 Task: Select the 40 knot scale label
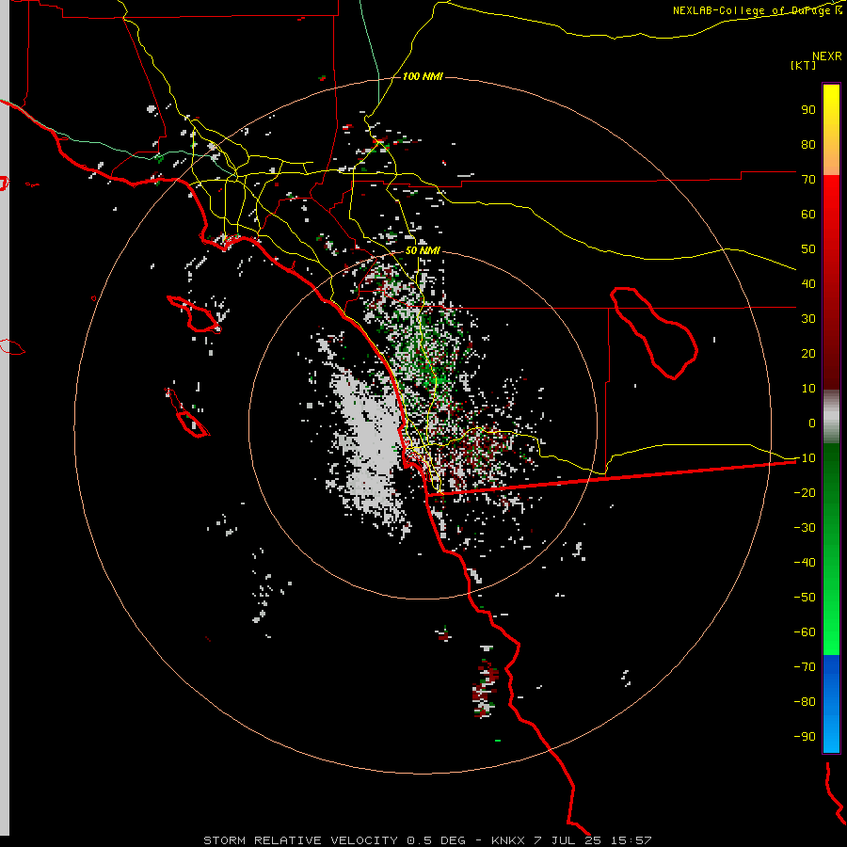[x=808, y=284]
